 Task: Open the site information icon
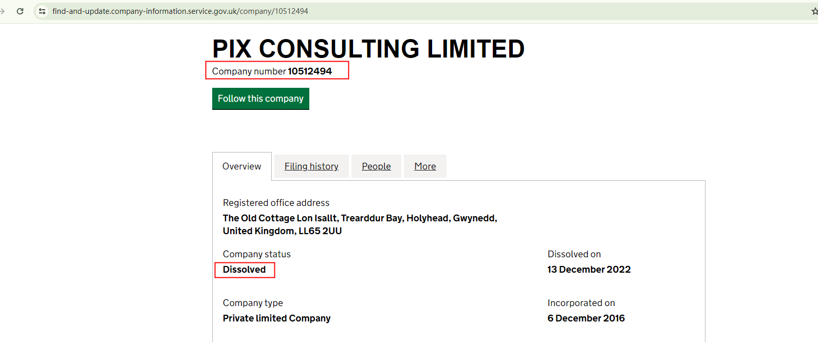[42, 11]
